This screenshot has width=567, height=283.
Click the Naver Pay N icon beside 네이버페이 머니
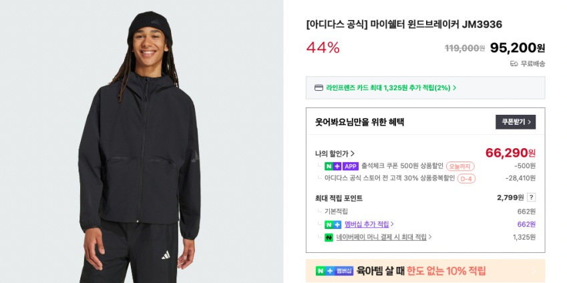[x=329, y=238]
